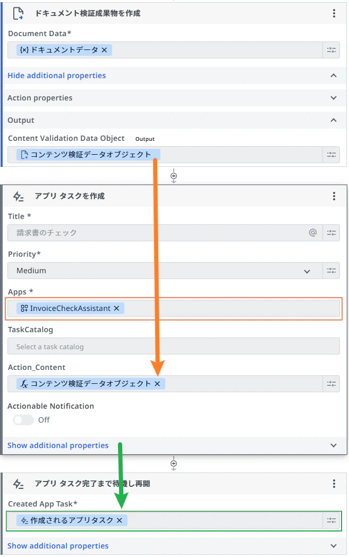
Task: Remove the ドキュメントデータ variable tag
Action: pos(104,50)
